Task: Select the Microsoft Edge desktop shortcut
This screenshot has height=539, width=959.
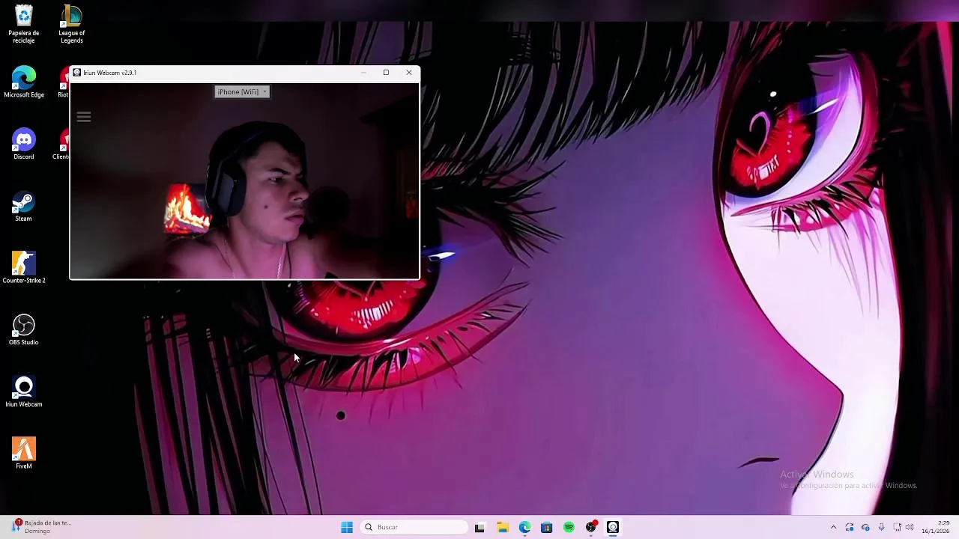Action: 23,82
